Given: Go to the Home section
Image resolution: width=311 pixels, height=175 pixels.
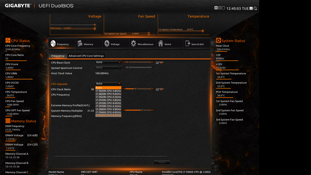Looking at the screenshot, I should [161, 43].
